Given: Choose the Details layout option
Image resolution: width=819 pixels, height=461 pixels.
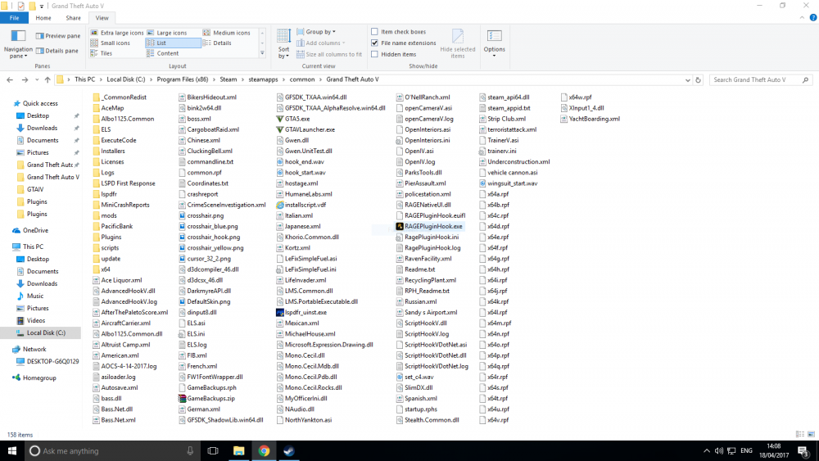Looking at the screenshot, I should tap(222, 43).
